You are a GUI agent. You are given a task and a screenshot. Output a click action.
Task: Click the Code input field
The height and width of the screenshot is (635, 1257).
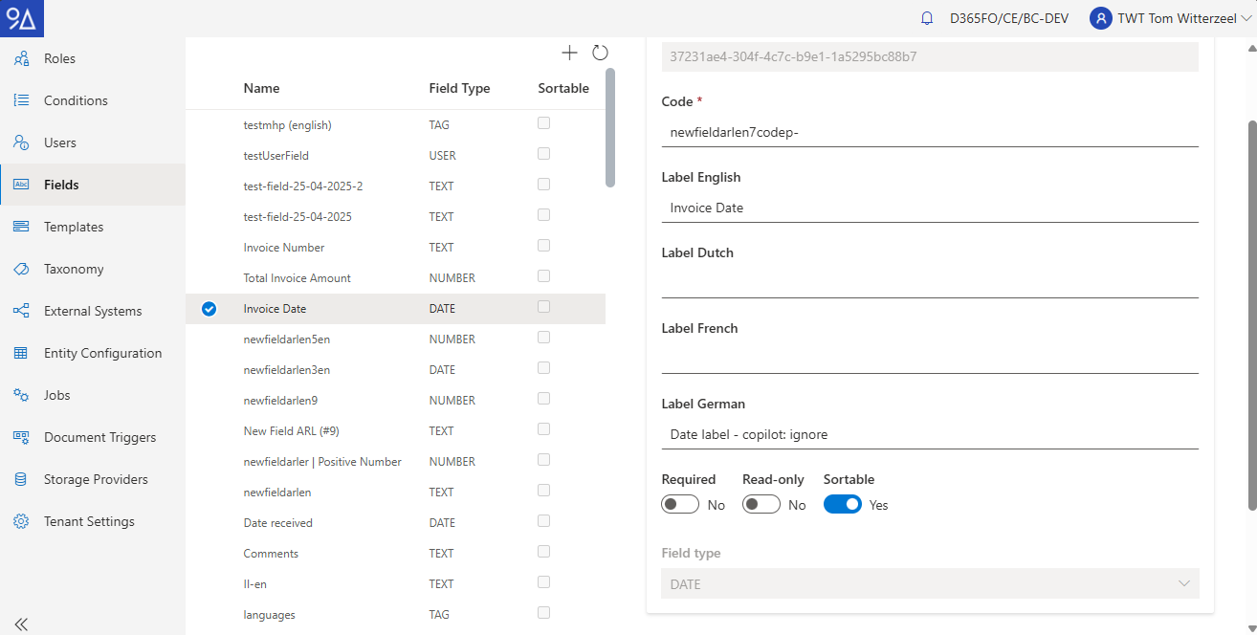click(x=930, y=132)
